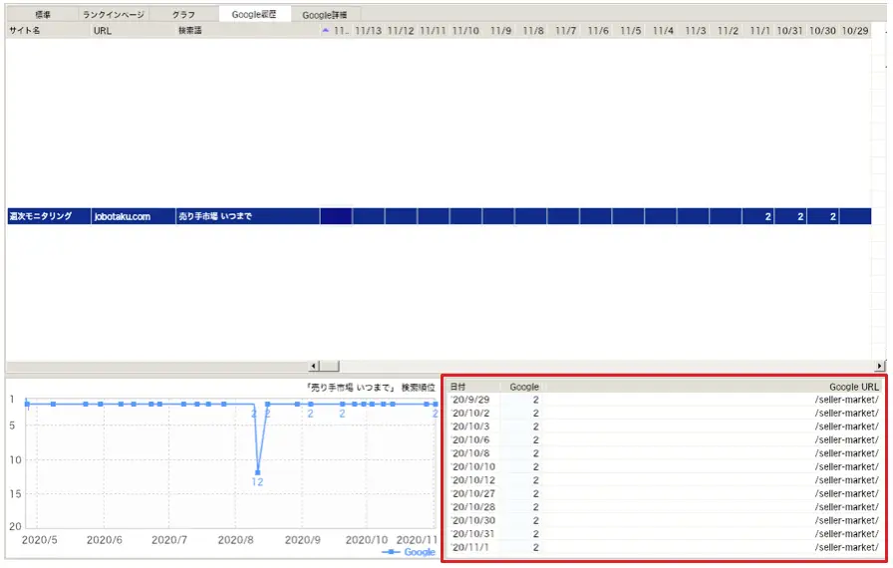Screen dimensions: 893x568
Task: Click the 11/4 column header
Action: tap(663, 31)
